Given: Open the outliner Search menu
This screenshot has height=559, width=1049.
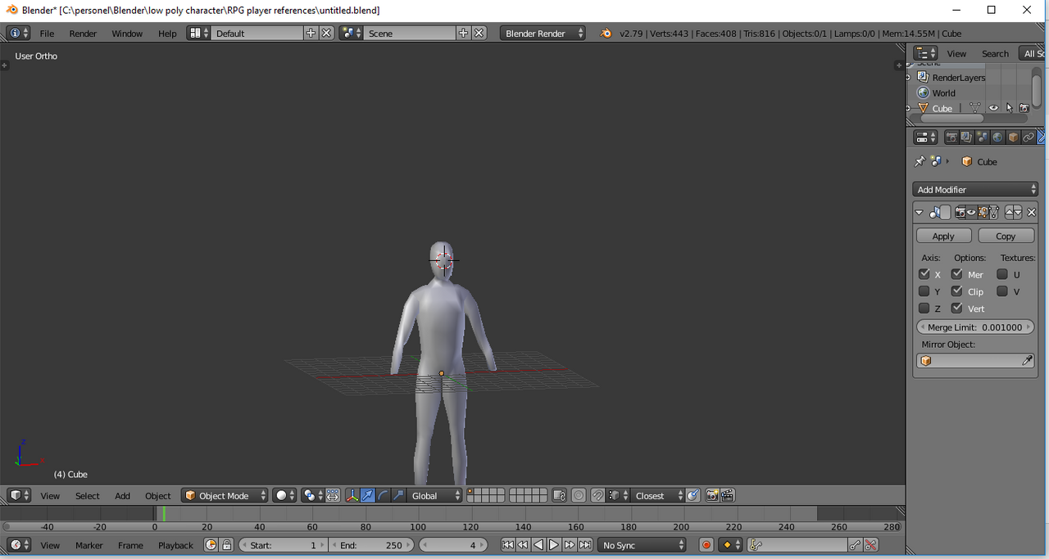Looking at the screenshot, I should point(995,53).
